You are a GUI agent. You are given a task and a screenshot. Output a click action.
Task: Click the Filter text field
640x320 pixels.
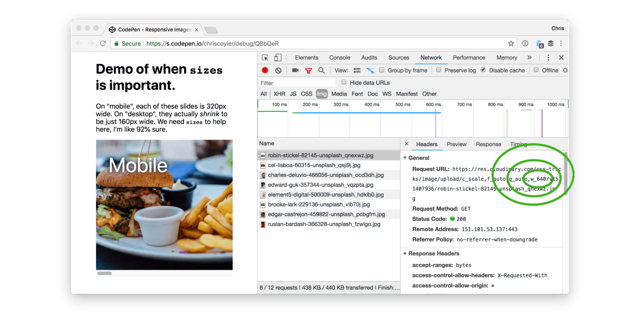(297, 83)
